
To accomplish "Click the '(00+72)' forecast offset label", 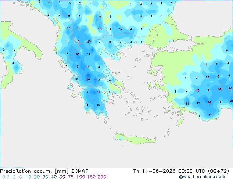I will [x=218, y=171].
